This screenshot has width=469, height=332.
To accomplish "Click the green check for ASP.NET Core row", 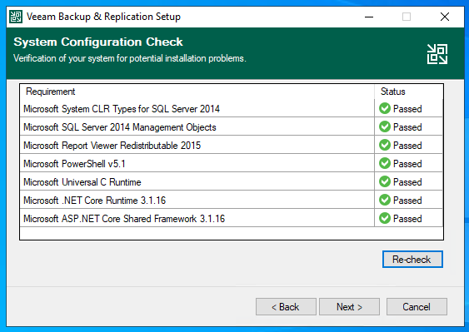I will point(385,218).
